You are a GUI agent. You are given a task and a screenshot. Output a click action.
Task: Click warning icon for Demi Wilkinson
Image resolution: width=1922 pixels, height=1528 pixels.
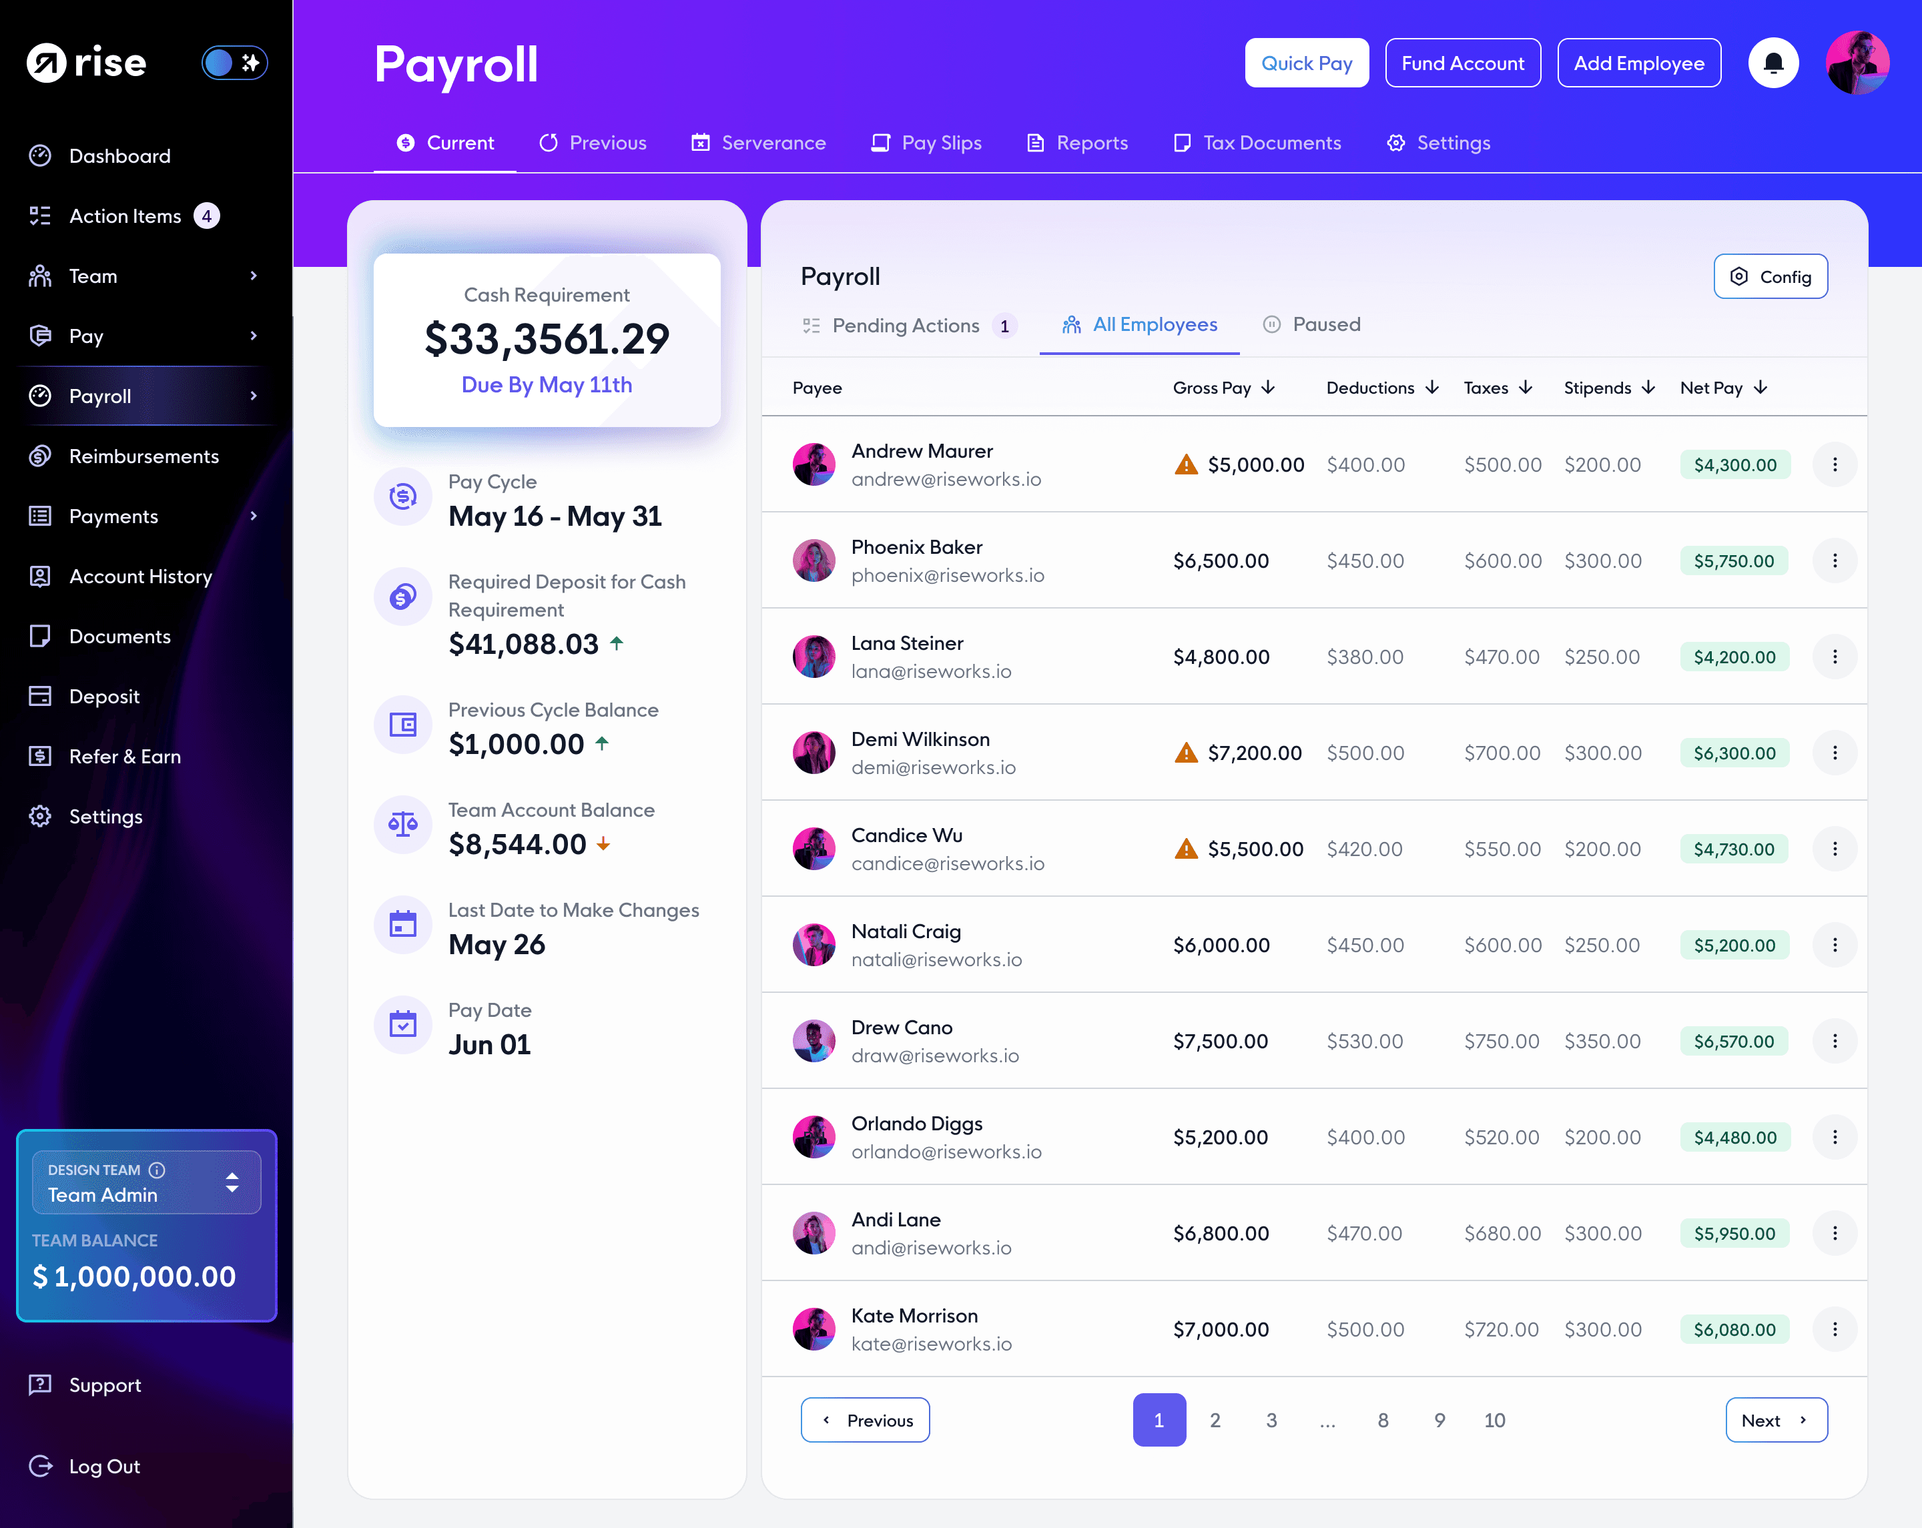coord(1186,753)
